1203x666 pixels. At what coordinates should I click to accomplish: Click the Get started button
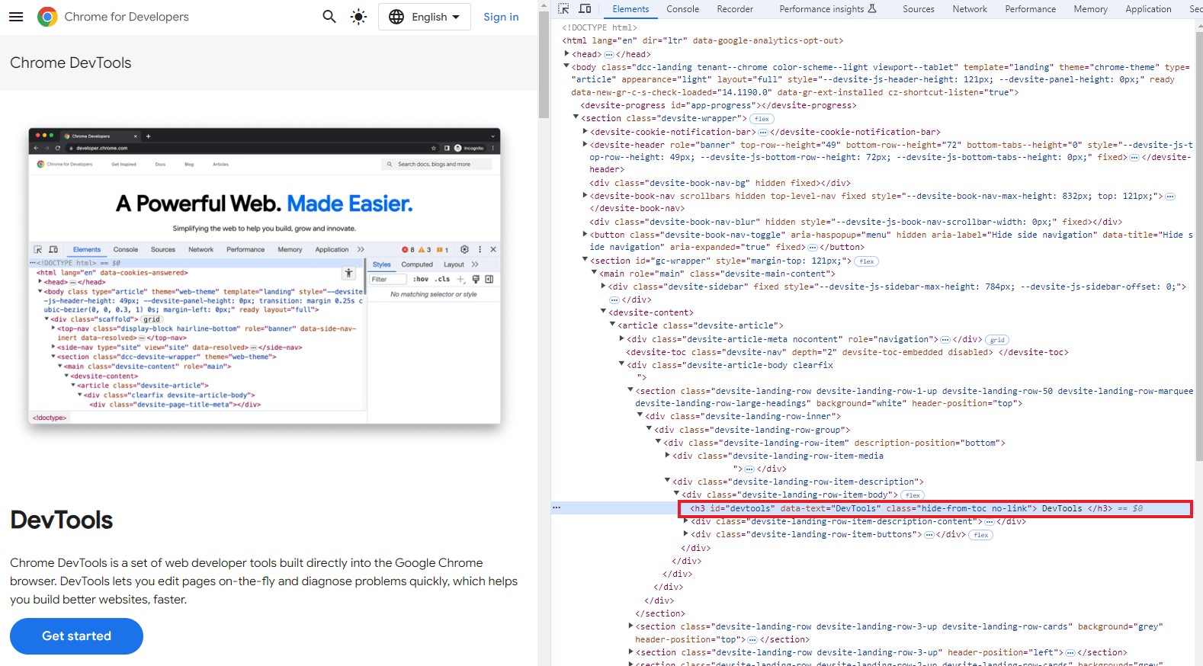76,636
